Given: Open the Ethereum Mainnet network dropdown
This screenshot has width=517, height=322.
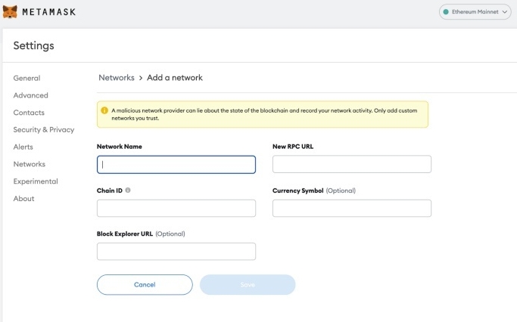Looking at the screenshot, I should (475, 12).
